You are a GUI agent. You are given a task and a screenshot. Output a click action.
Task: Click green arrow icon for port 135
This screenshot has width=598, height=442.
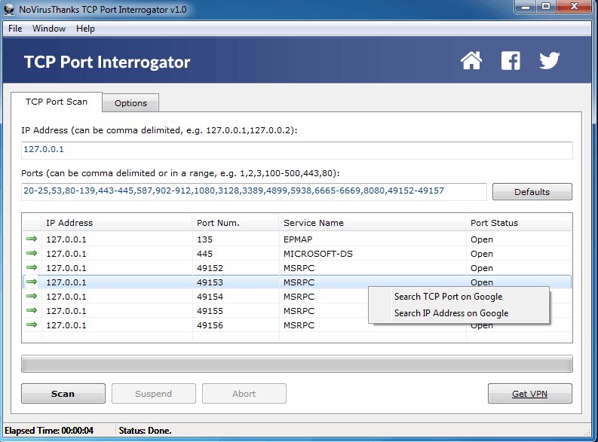32,239
